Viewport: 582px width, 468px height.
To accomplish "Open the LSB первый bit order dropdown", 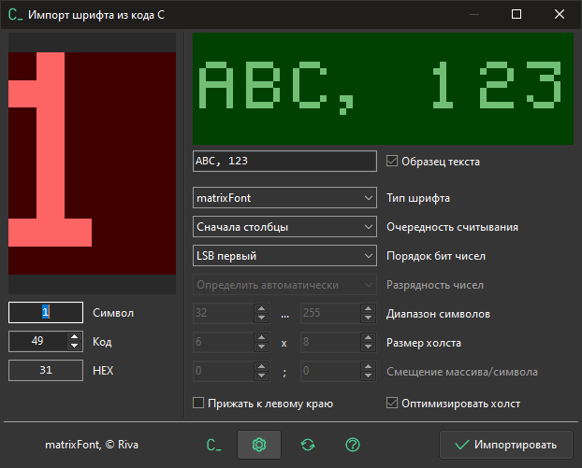I will tap(284, 255).
